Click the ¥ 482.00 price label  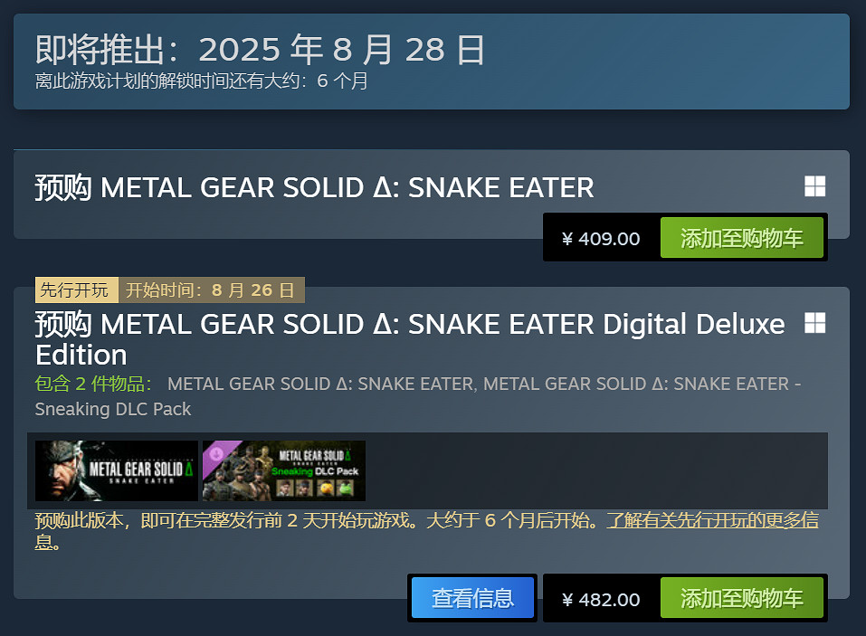click(x=599, y=598)
